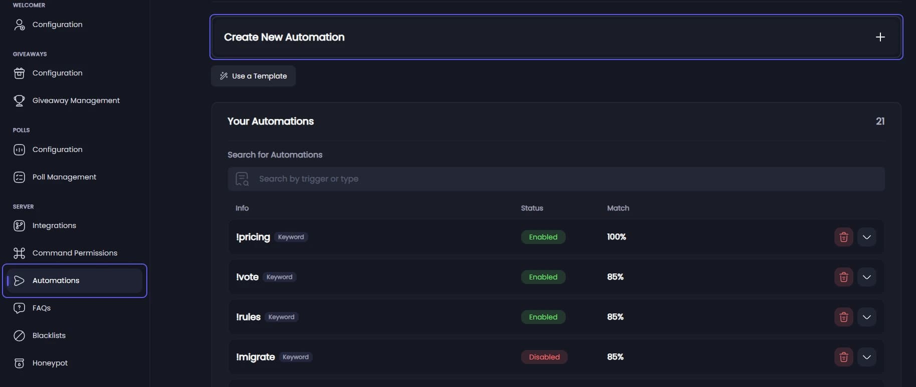
Task: Delete the !migrate automation
Action: [843, 357]
